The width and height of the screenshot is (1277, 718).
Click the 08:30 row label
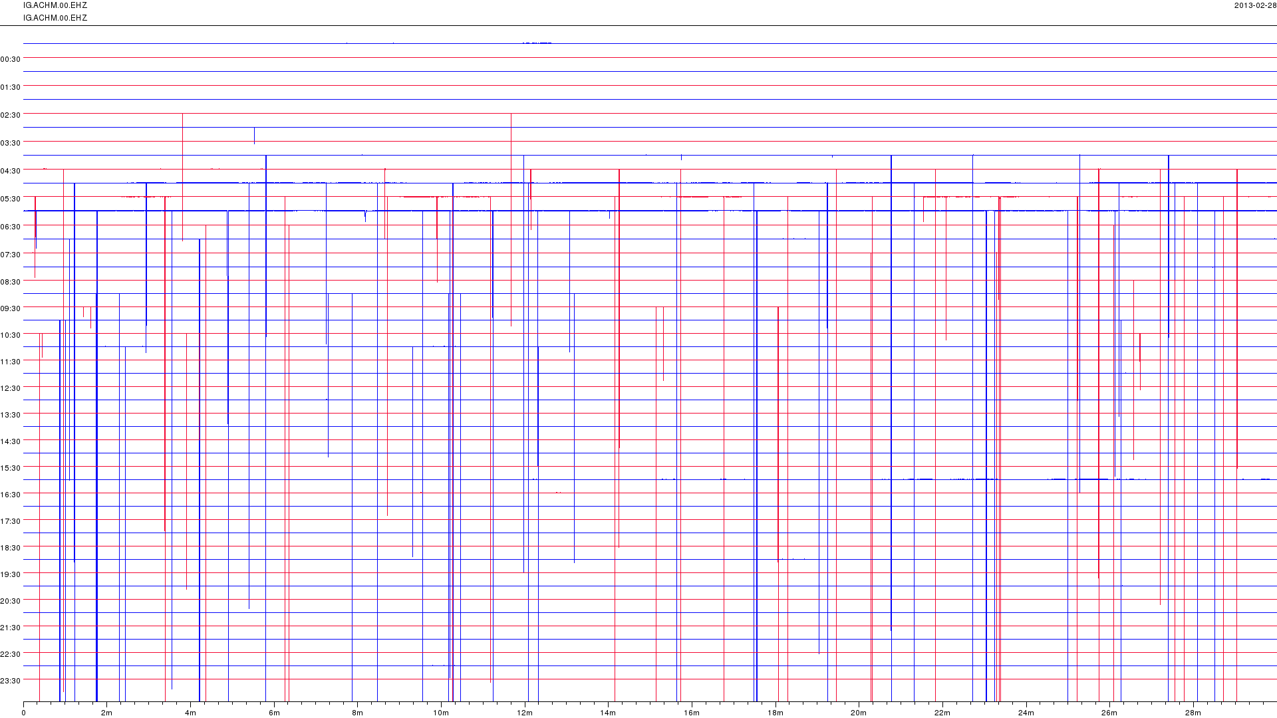(11, 282)
